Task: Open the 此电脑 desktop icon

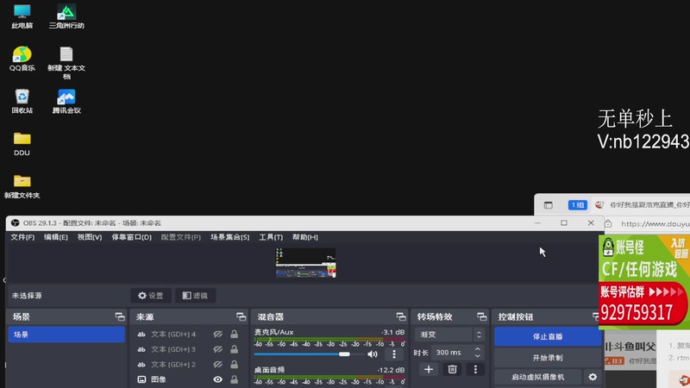Action: pos(22,16)
